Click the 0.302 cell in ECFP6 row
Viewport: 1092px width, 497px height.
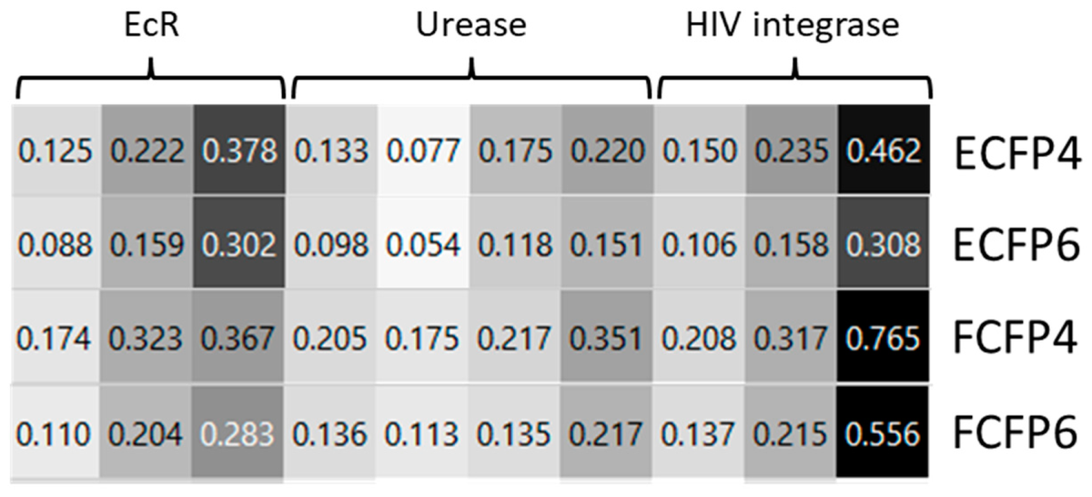239,245
